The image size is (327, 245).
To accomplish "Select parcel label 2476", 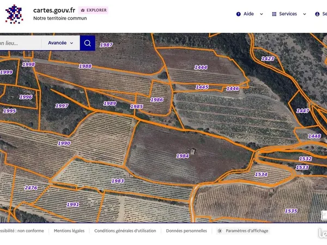I will 31,188.
